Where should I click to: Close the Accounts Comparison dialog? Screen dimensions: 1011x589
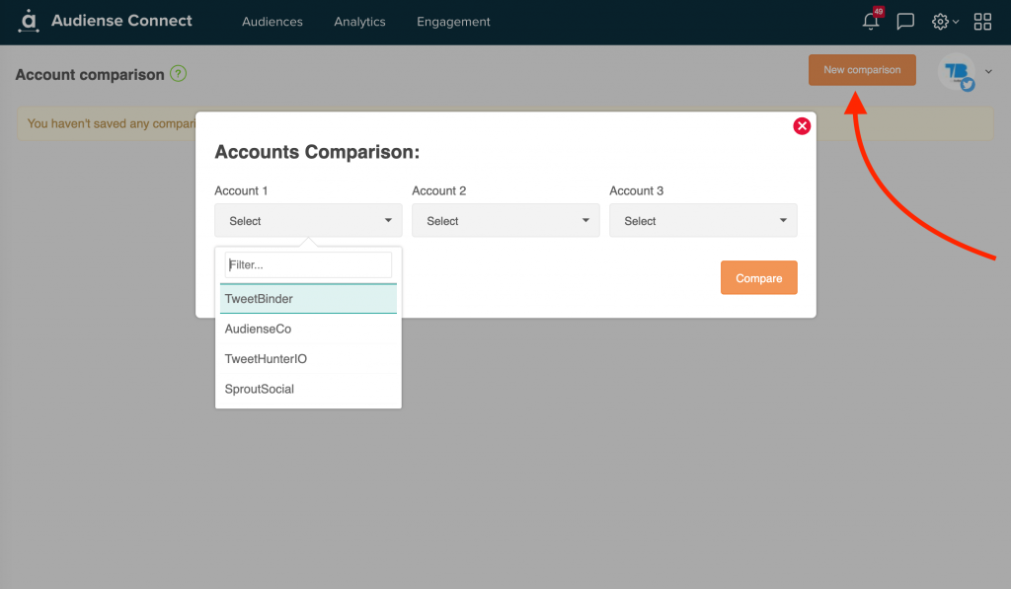point(802,125)
